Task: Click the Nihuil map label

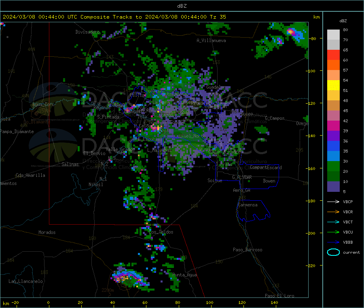Action: tap(95, 185)
